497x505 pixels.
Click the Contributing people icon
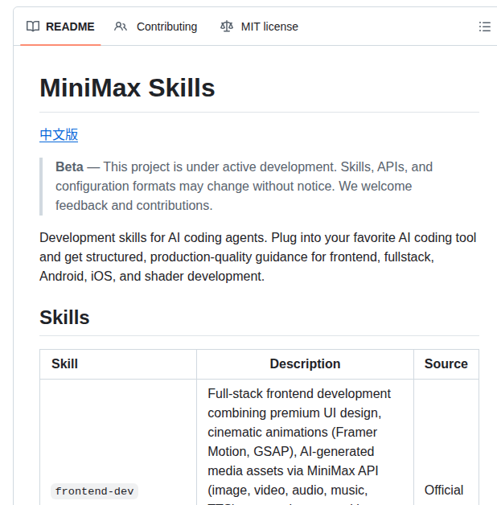(121, 27)
